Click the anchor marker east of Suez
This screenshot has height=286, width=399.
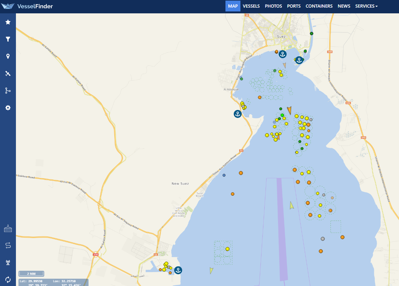[x=299, y=60]
